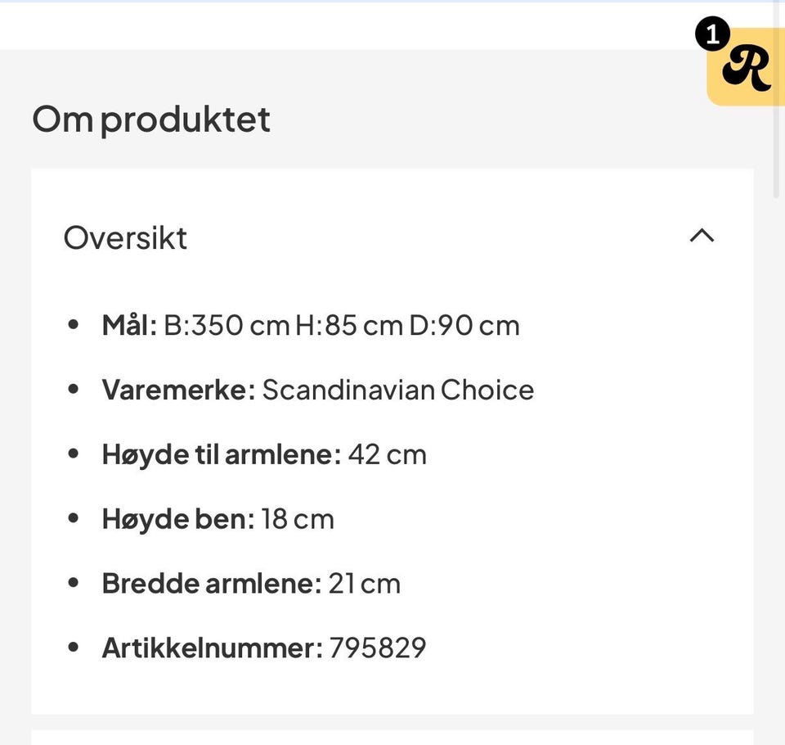The image size is (785, 745).
Task: Click the Oversikt section title
Action: coord(125,238)
